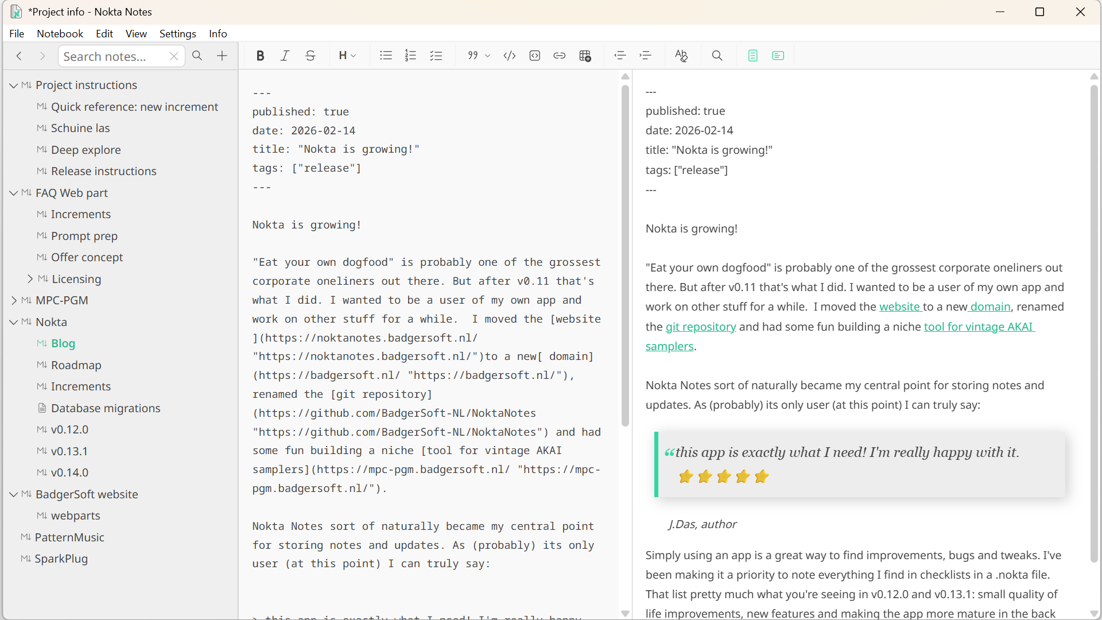The image size is (1102, 620).
Task: Insert an inline code snippet
Action: (x=509, y=55)
